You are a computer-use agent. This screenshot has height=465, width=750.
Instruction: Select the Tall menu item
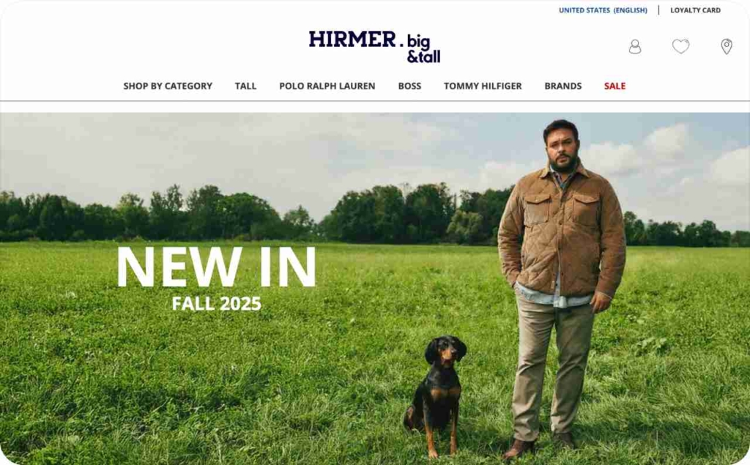(x=245, y=86)
